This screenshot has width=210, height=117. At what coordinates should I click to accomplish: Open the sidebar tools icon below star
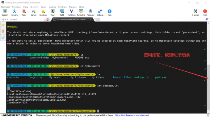coord(3,31)
